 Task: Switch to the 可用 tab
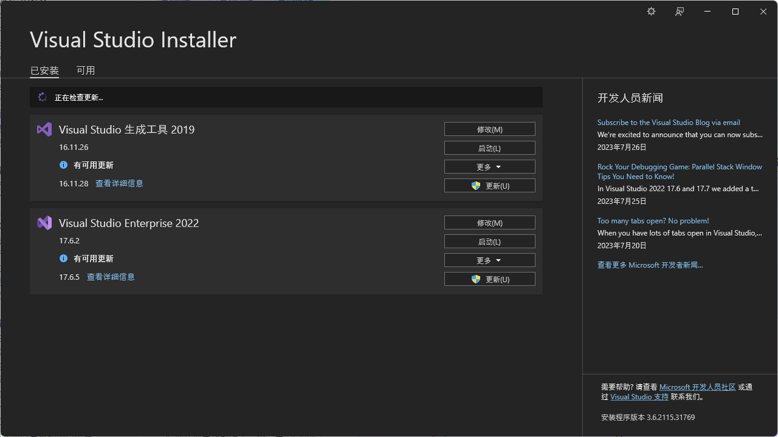tap(86, 70)
